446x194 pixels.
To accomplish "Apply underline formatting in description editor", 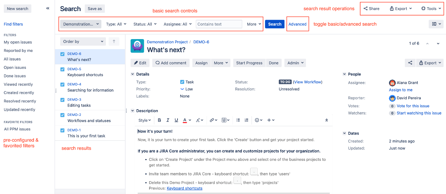I will point(176,120).
